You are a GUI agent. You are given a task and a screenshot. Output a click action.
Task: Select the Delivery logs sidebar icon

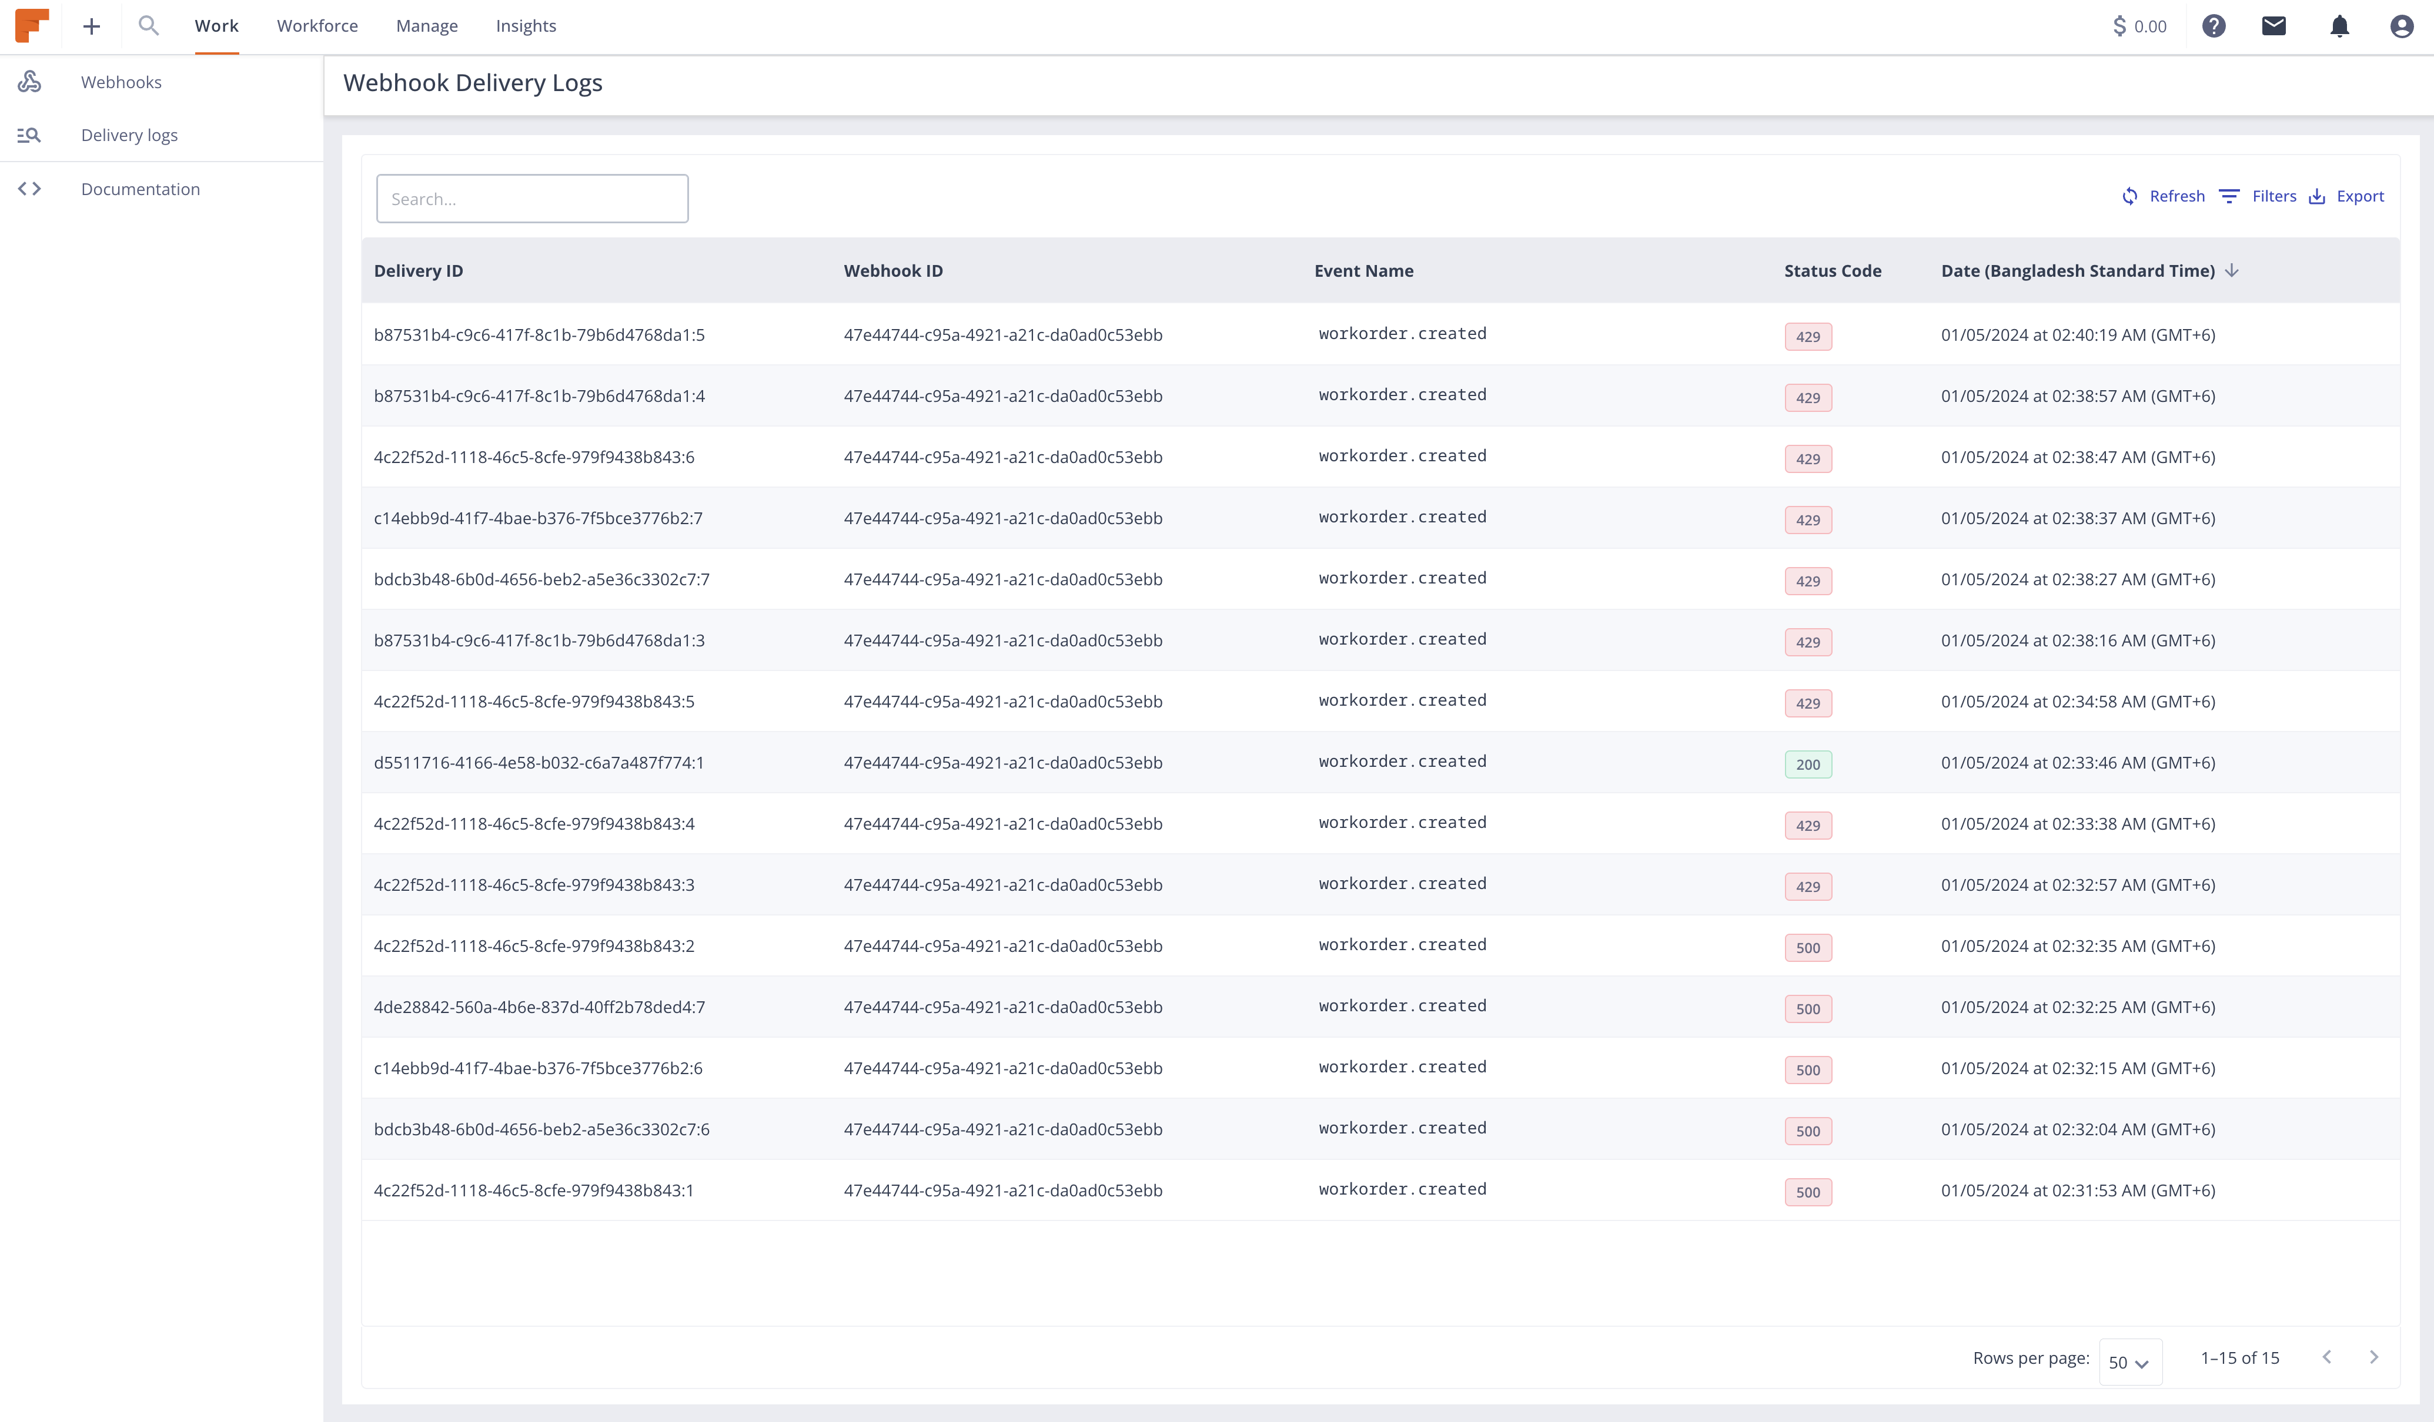click(29, 135)
